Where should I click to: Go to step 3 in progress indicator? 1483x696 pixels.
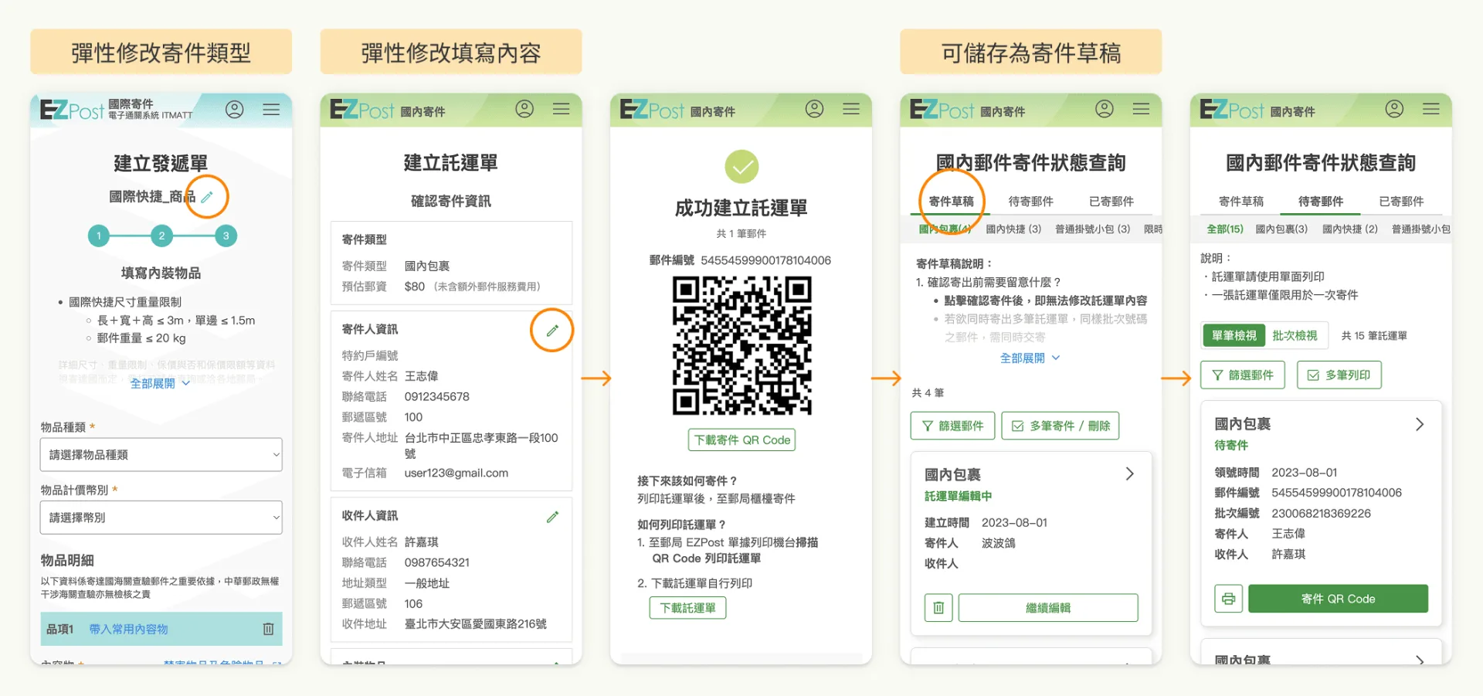(x=226, y=236)
